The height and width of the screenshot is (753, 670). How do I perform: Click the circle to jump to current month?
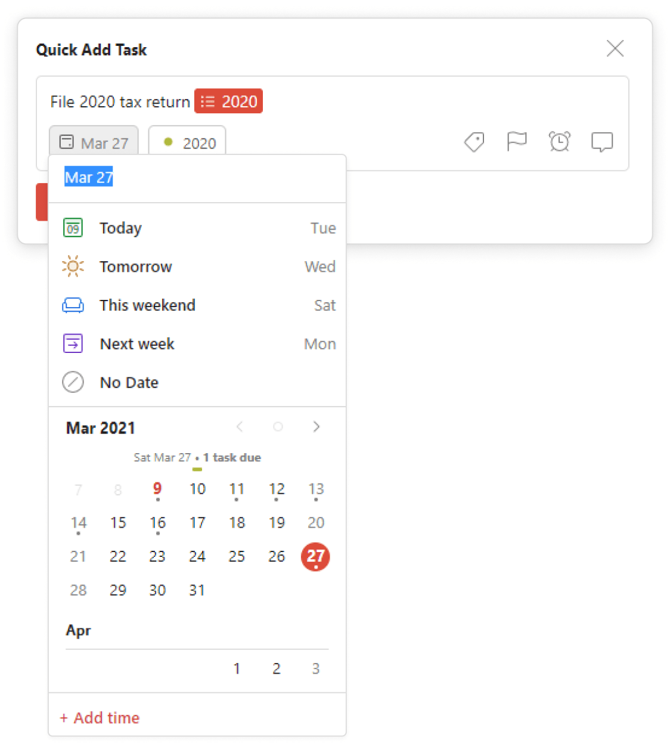click(278, 427)
